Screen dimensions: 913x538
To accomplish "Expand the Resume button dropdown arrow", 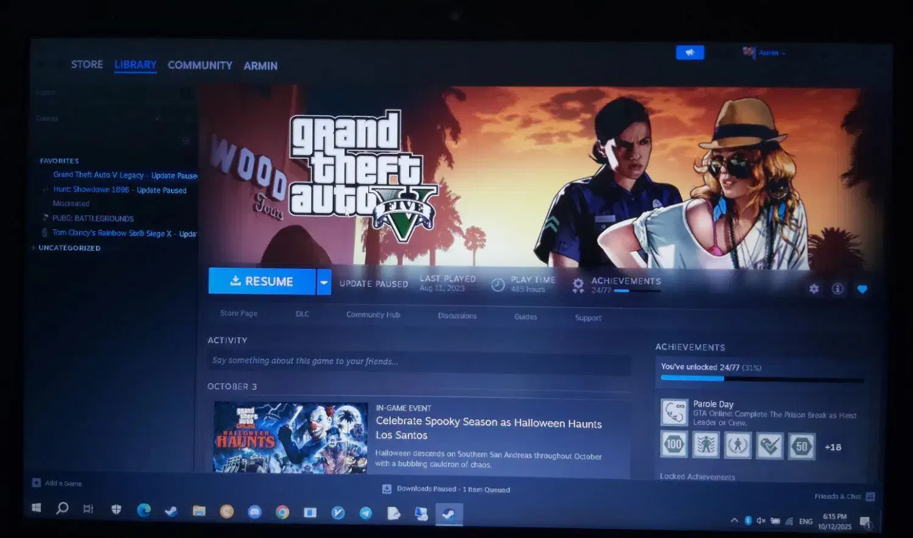I will point(324,282).
